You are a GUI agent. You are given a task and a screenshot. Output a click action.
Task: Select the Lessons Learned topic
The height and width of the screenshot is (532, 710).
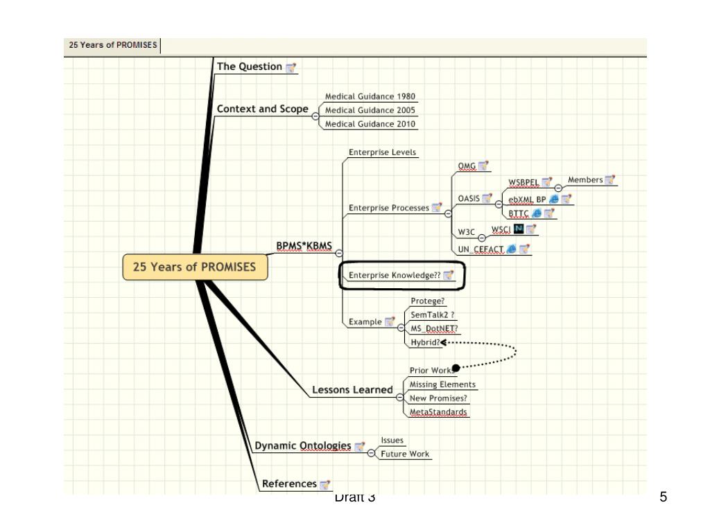coord(352,390)
